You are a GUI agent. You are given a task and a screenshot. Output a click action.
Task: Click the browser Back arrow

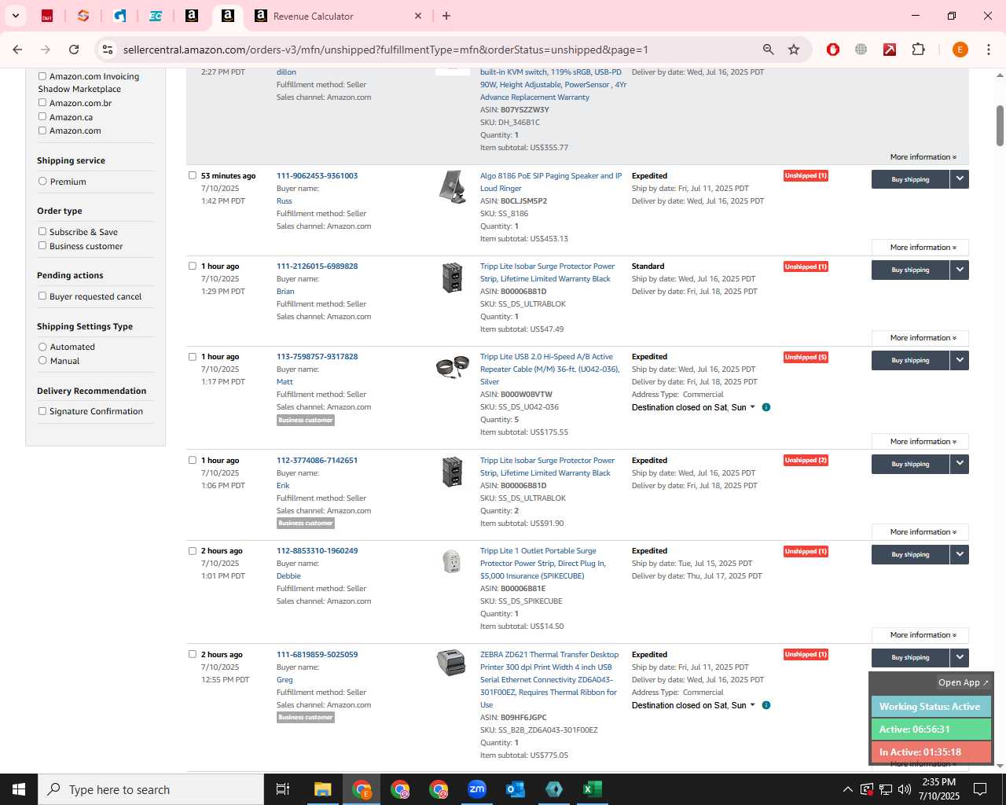17,50
